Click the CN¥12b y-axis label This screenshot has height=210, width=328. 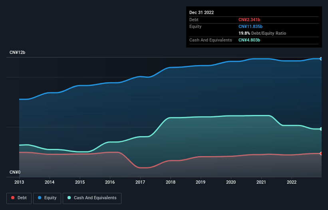[17, 52]
